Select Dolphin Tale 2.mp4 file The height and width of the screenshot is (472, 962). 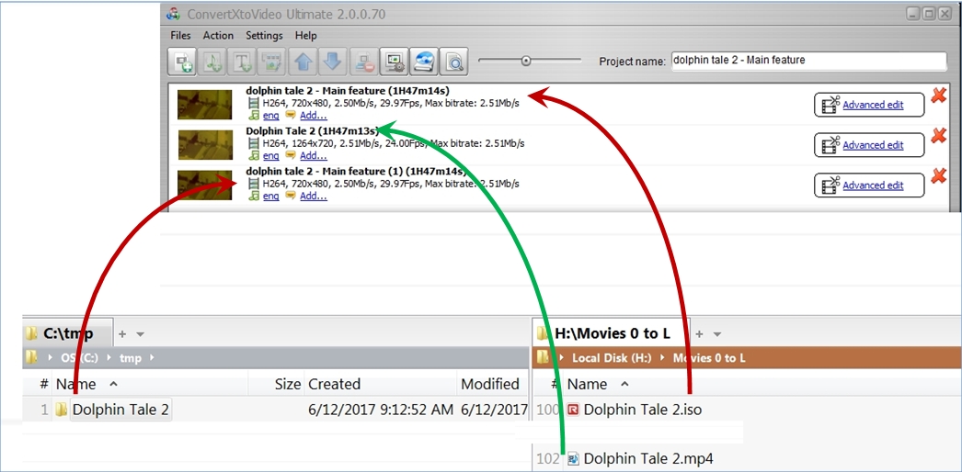(648, 458)
